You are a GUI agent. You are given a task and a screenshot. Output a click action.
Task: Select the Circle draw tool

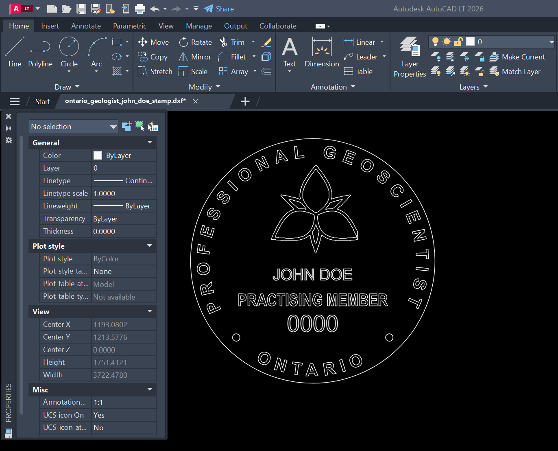(x=69, y=52)
